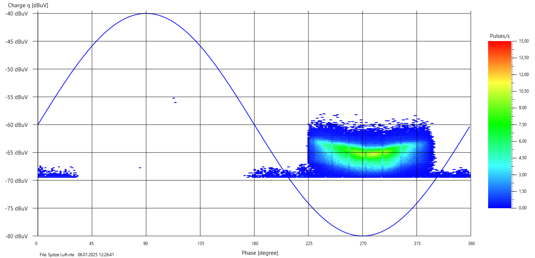Click the 0,00 label on the color scale

tap(522, 208)
